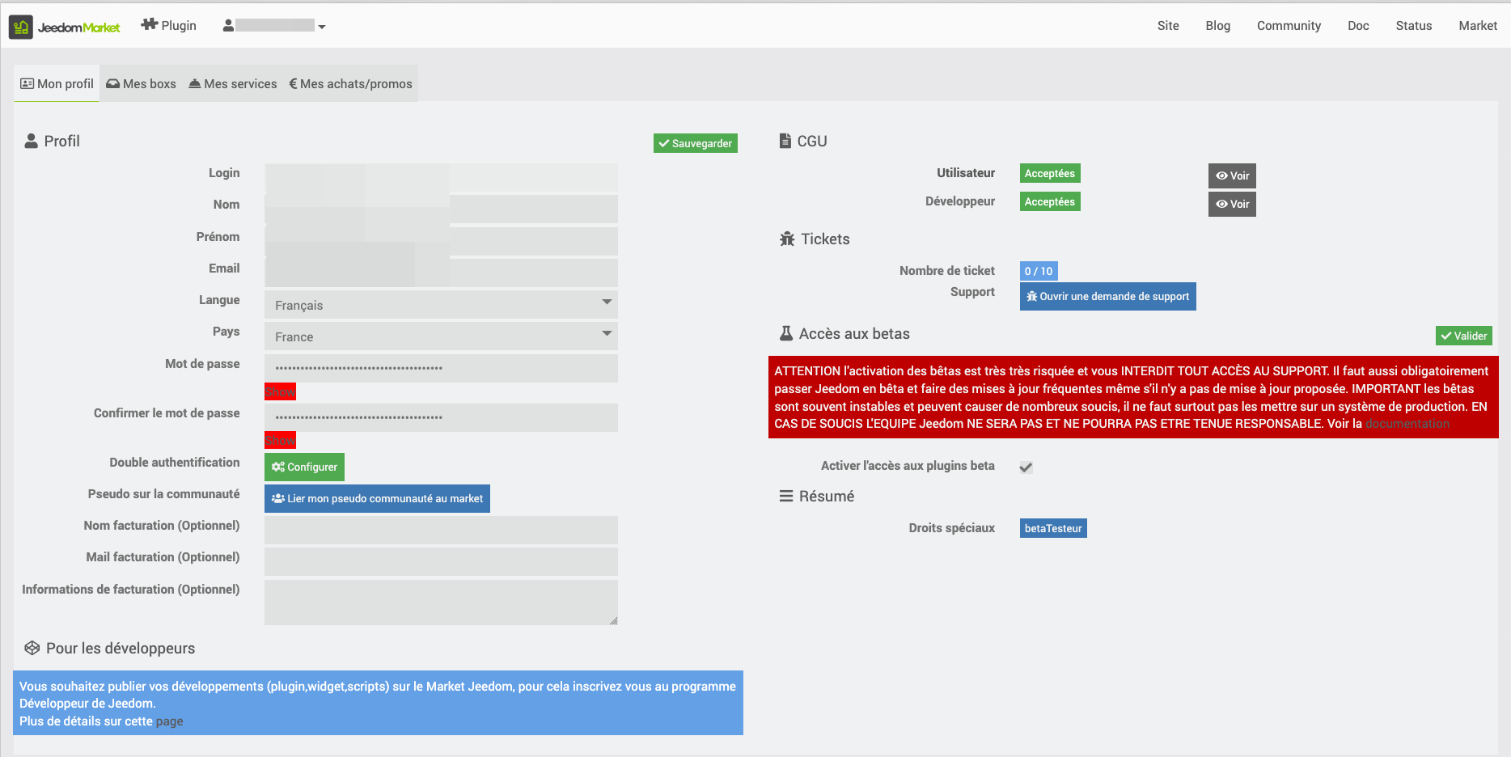The image size is (1511, 757).
Task: Configure double authentication
Action: pyautogui.click(x=304, y=467)
